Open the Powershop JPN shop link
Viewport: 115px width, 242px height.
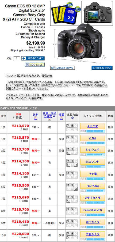pos(93,210)
